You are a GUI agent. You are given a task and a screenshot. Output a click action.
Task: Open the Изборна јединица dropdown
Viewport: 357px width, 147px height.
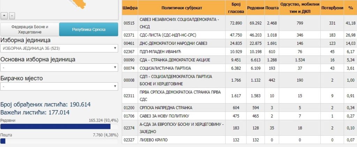pos(59,48)
